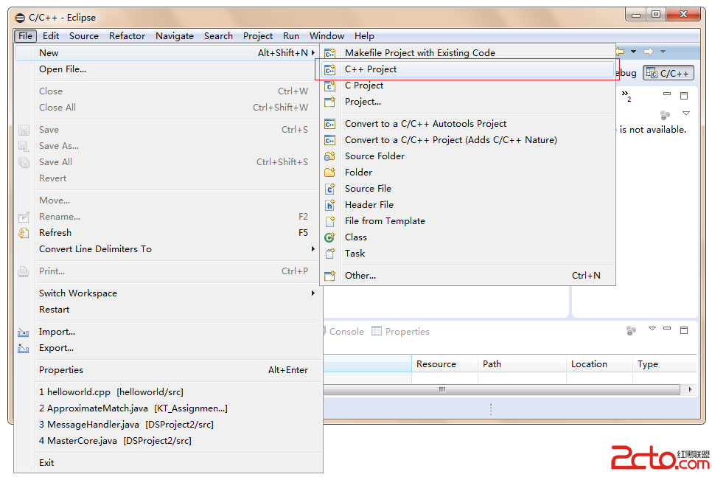Click the Source Folder icon

(x=330, y=156)
